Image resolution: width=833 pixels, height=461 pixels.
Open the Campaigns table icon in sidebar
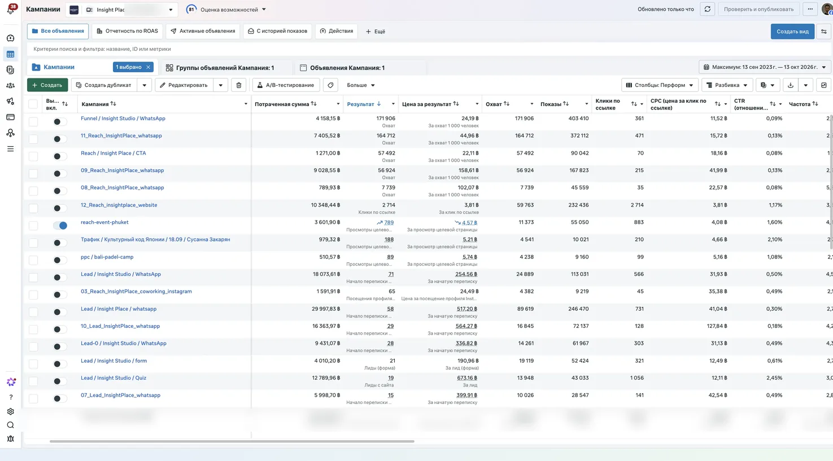pos(10,54)
